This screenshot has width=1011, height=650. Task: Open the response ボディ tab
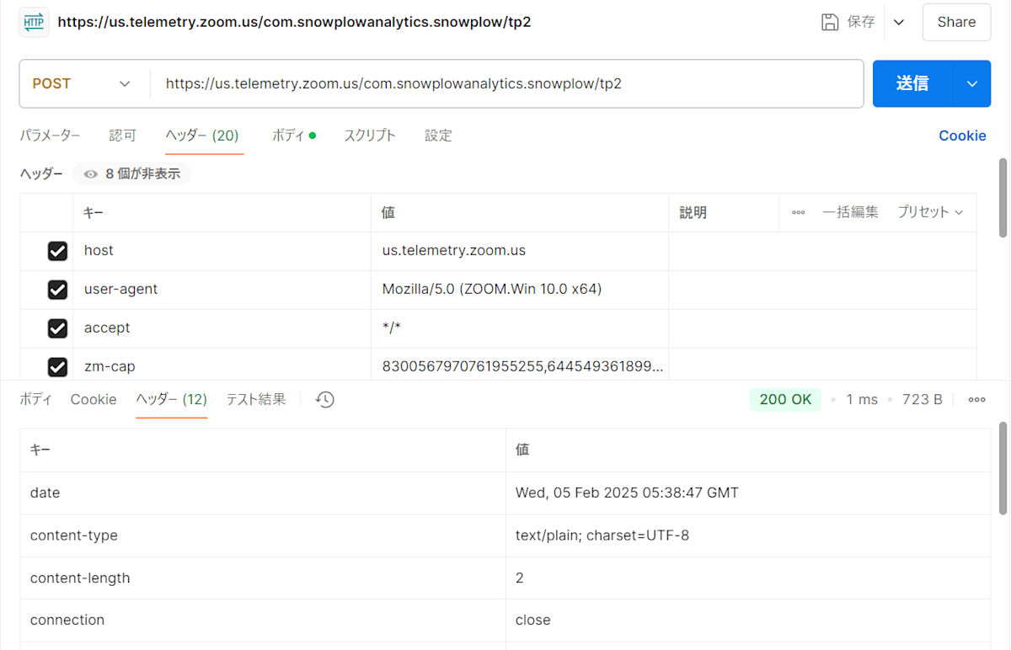35,399
